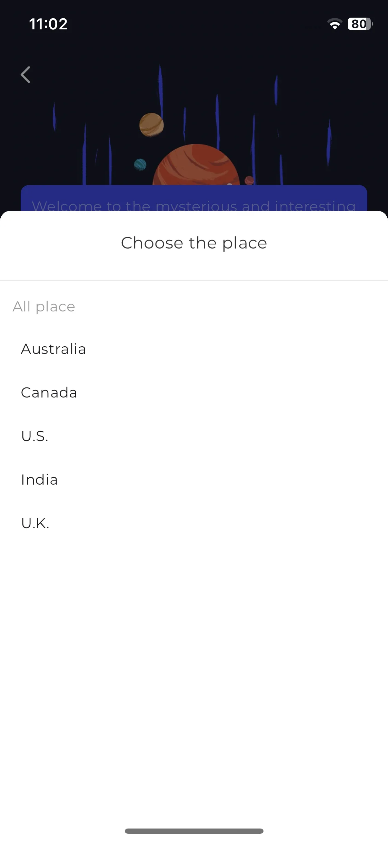
Task: Tap the blue Welcome message banner
Action: tap(194, 198)
